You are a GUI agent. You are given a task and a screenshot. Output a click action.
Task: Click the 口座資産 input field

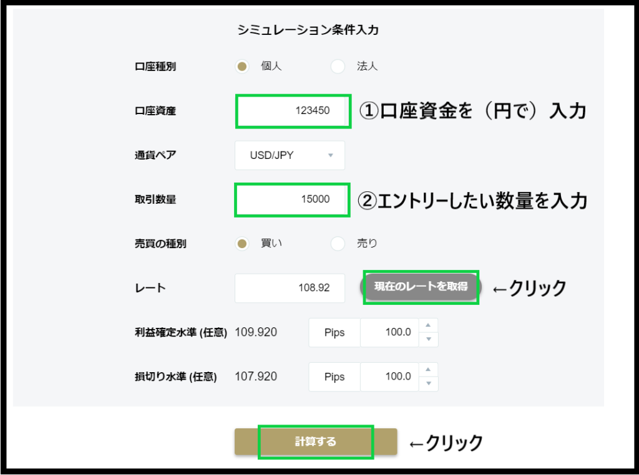click(x=292, y=111)
